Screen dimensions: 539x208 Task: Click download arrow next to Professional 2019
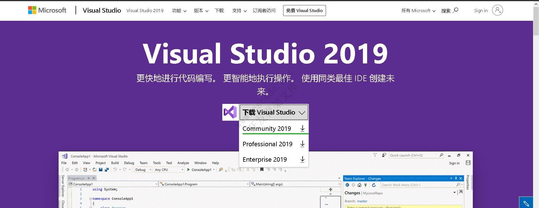pyautogui.click(x=302, y=144)
